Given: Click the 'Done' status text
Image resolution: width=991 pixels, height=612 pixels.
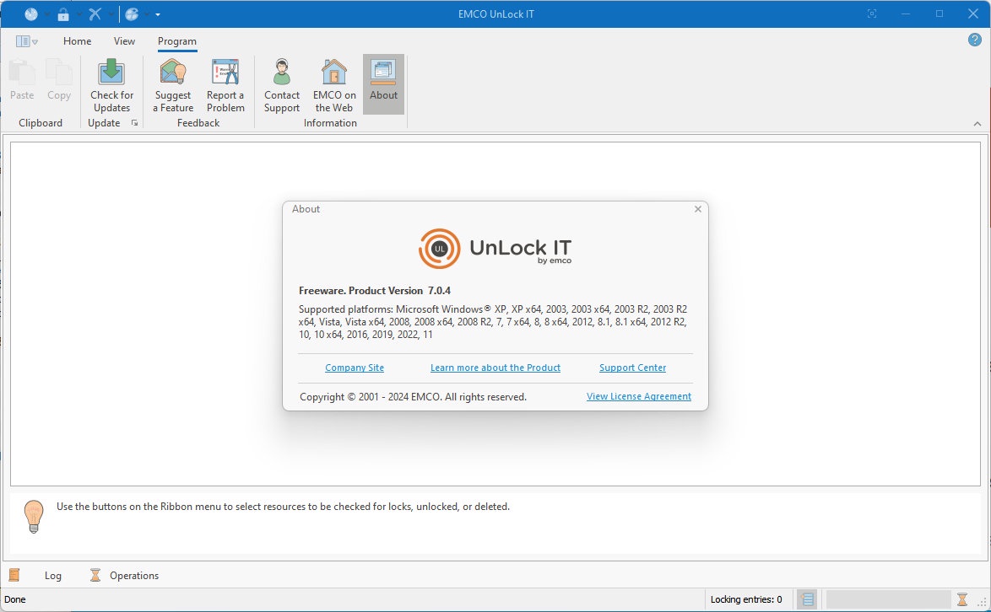Looking at the screenshot, I should [x=15, y=599].
